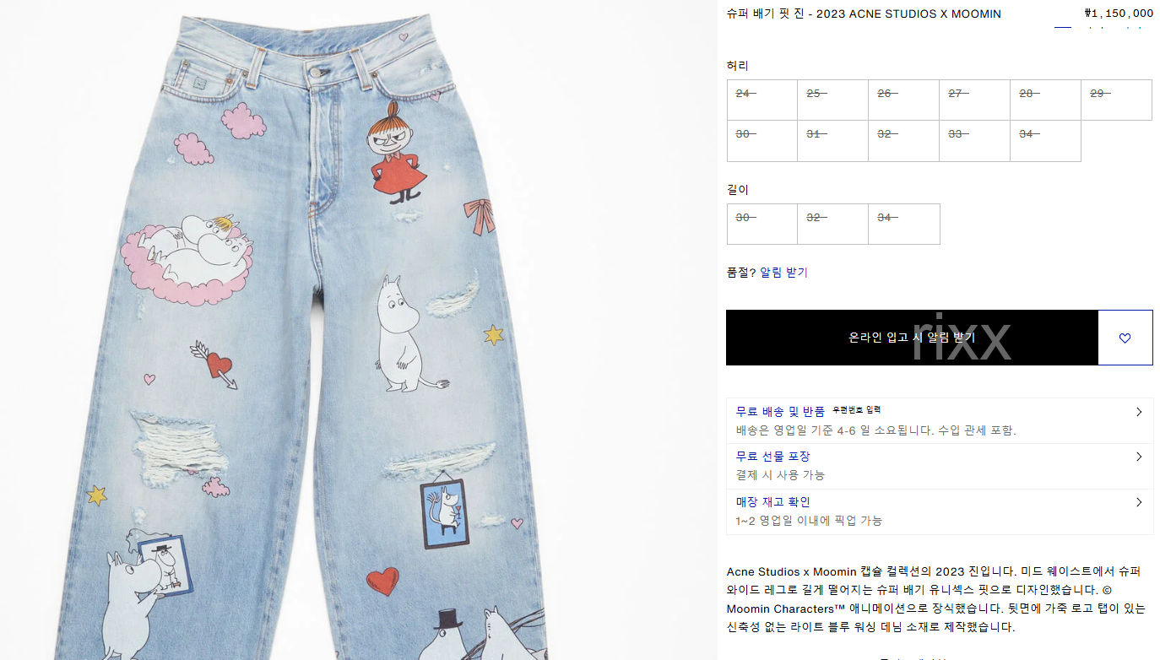This screenshot has width=1160, height=660.
Task: Expand the 무료 선물 포장 chevron
Action: (x=1139, y=457)
